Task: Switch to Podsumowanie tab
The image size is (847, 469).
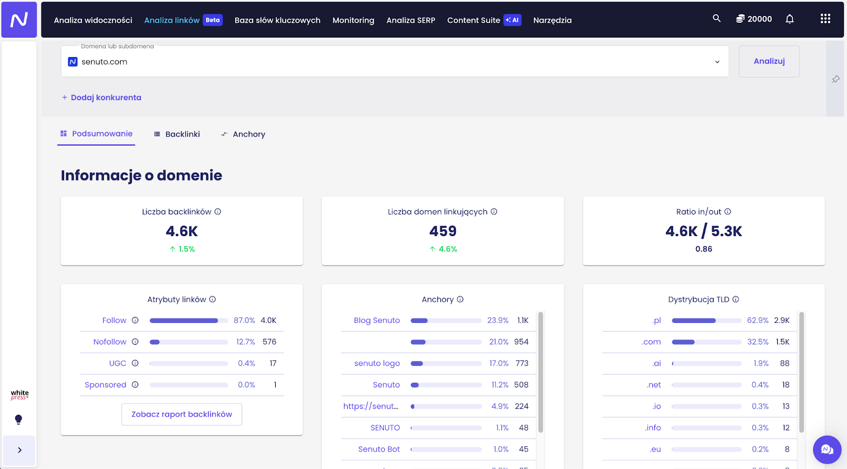Action: pos(96,134)
